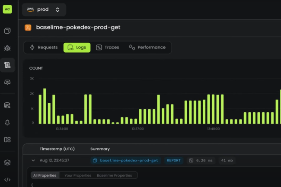Open the prod AWS environment selector

pyautogui.click(x=44, y=10)
